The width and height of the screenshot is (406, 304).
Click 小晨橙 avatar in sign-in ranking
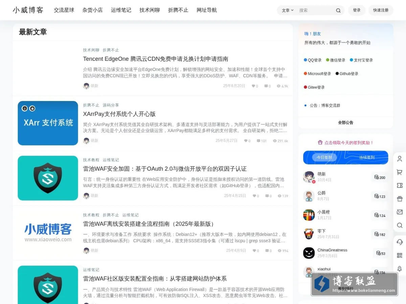coord(309,215)
